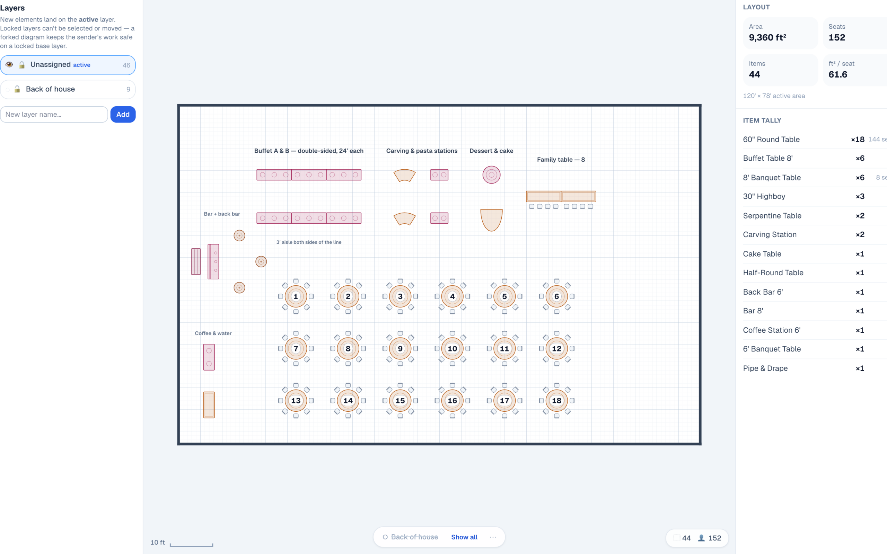
Task: Select round table number 17
Action: 504,401
